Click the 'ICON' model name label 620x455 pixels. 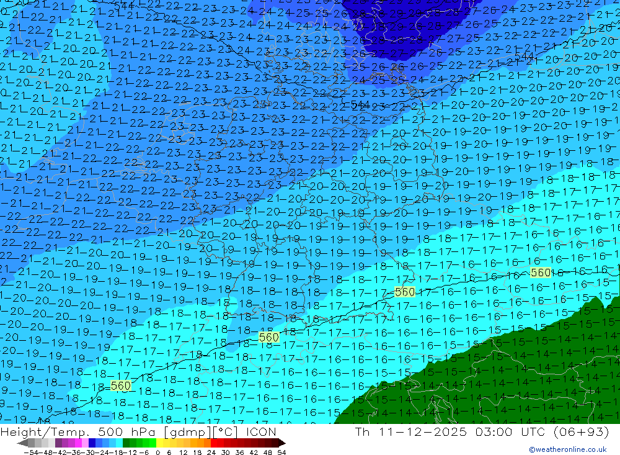(261, 431)
